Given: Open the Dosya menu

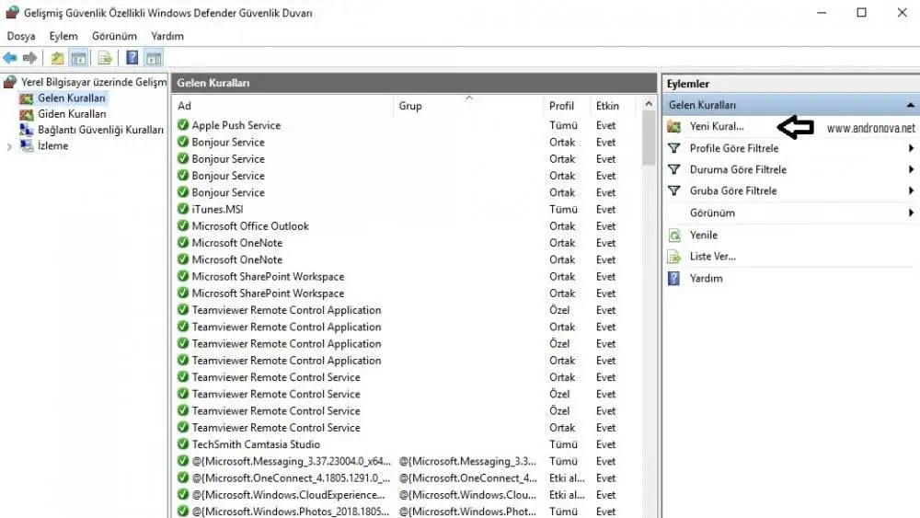Looking at the screenshot, I should [21, 36].
